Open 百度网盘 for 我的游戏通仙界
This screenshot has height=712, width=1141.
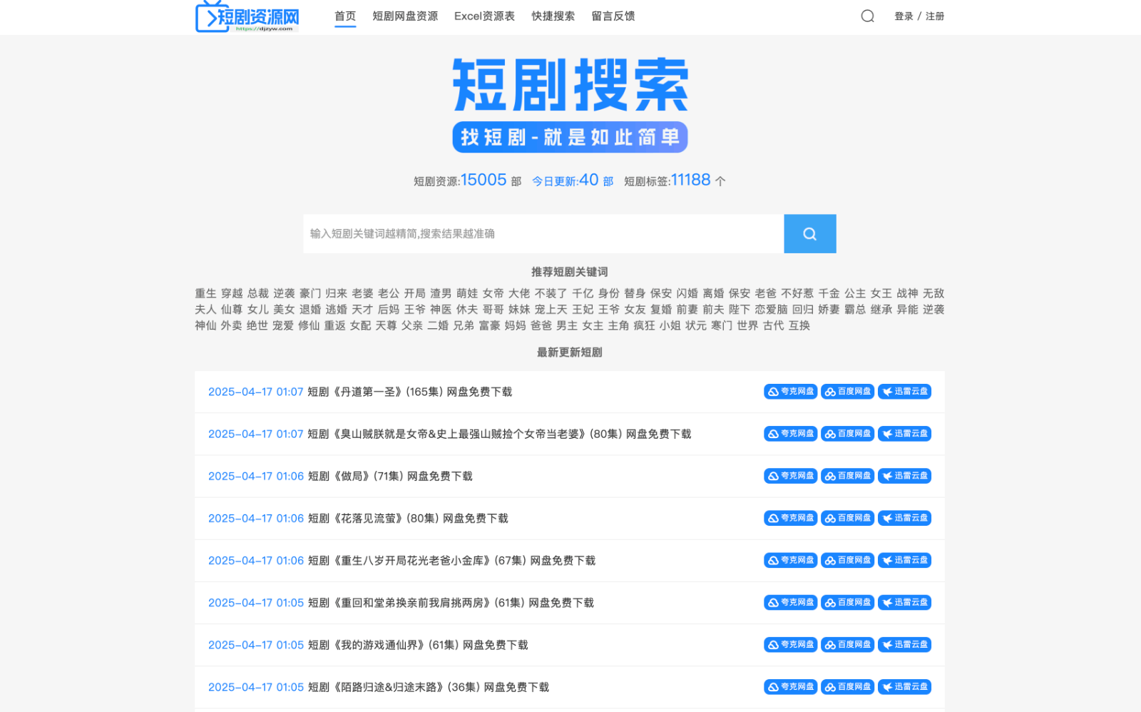[x=847, y=644]
